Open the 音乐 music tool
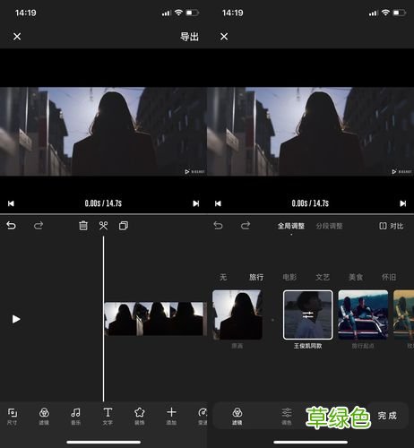This screenshot has height=448, width=414. click(75, 416)
